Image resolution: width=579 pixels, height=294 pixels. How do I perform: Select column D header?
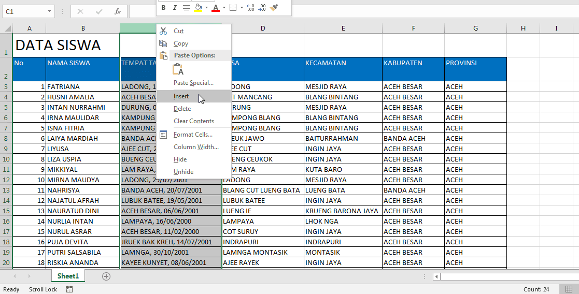[263, 28]
